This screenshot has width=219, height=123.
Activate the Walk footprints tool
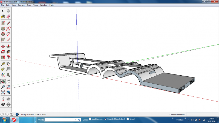point(3,105)
